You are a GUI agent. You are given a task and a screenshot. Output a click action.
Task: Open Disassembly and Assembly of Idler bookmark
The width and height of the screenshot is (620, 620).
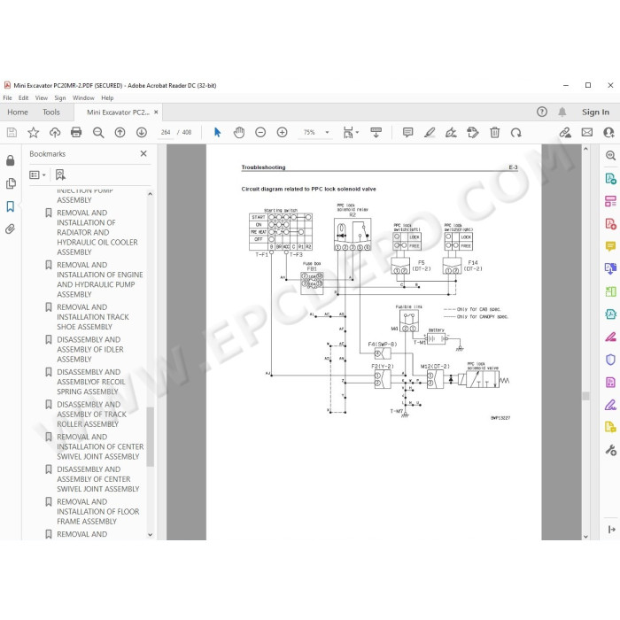90,349
